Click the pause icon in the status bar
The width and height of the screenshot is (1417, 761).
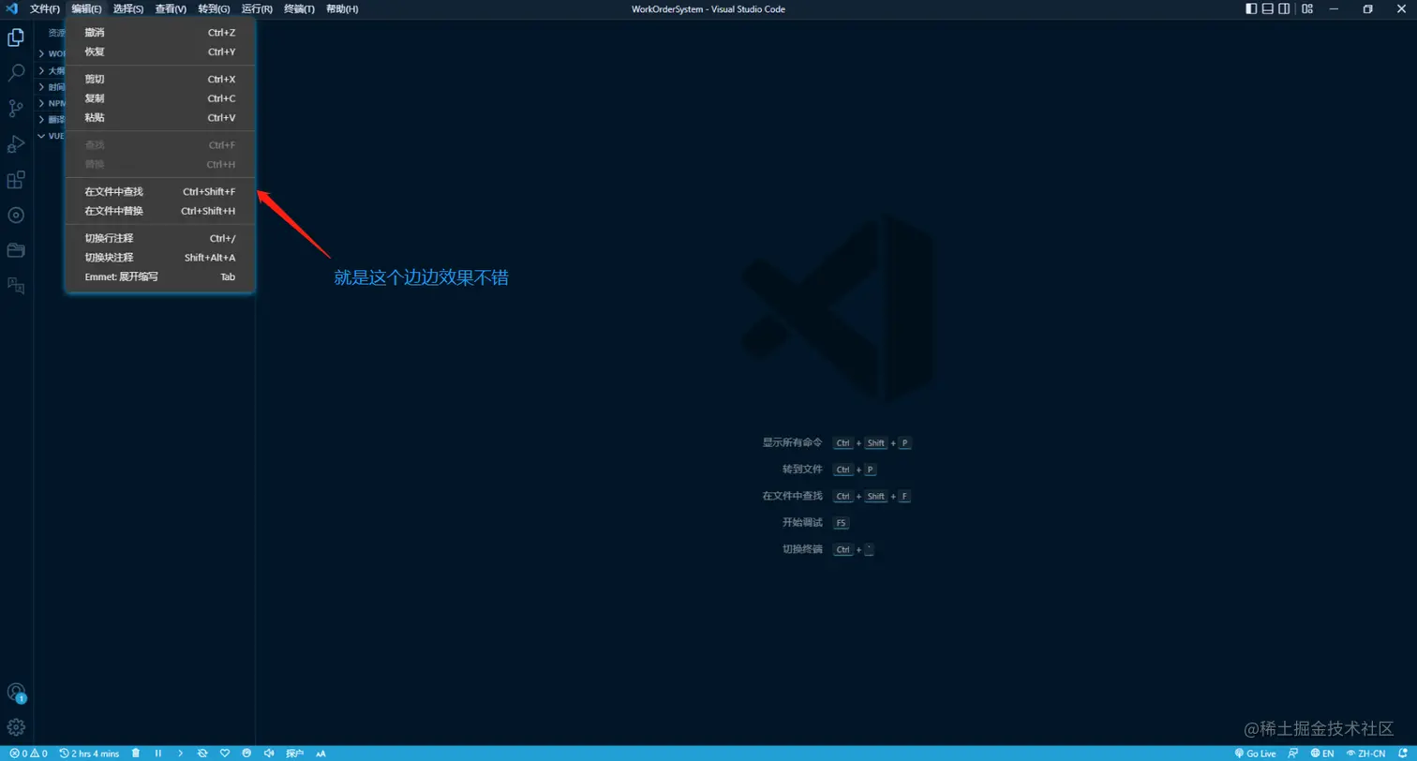[158, 754]
